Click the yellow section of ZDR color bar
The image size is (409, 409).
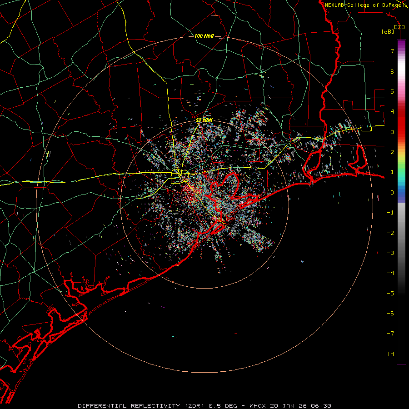401,156
